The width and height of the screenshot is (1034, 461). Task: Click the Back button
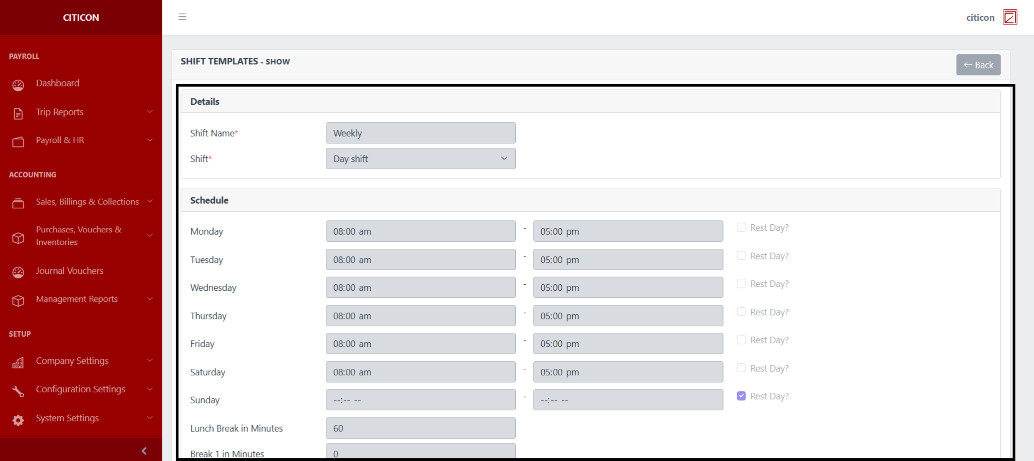(978, 65)
